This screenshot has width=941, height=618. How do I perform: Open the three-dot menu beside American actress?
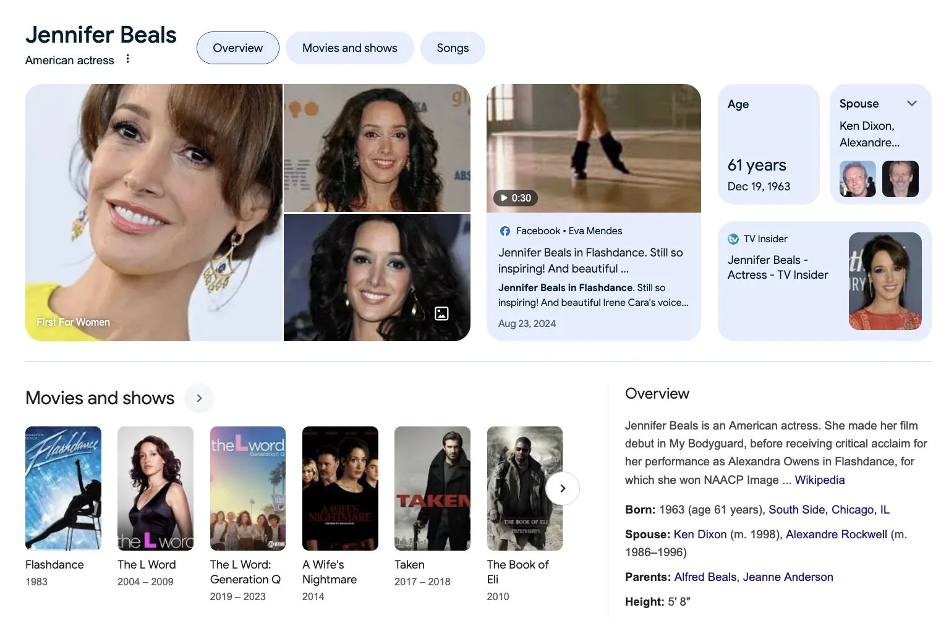[127, 59]
